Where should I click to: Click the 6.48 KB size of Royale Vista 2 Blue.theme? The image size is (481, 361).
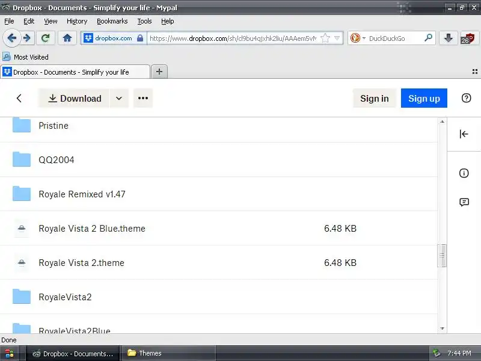pos(340,229)
